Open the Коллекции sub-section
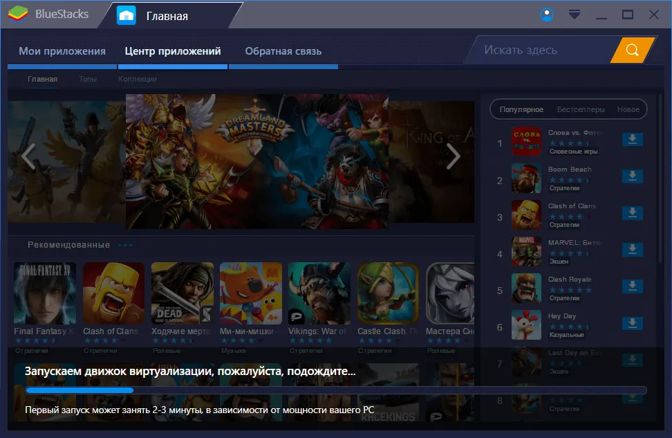The image size is (672, 438). click(x=138, y=79)
